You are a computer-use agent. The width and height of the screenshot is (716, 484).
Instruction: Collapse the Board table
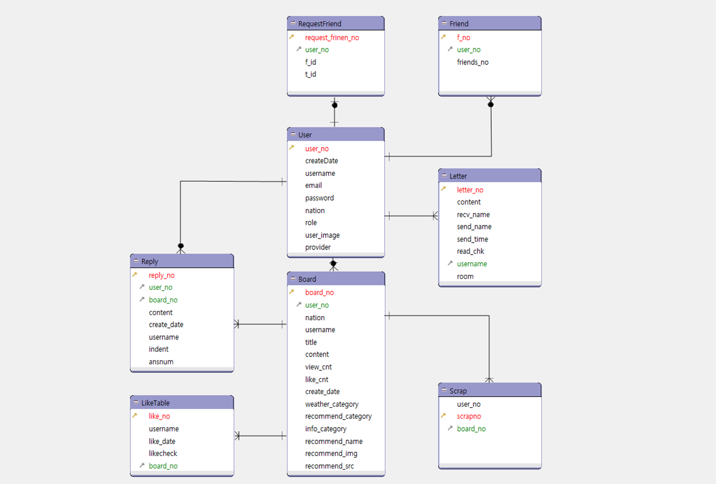point(293,279)
